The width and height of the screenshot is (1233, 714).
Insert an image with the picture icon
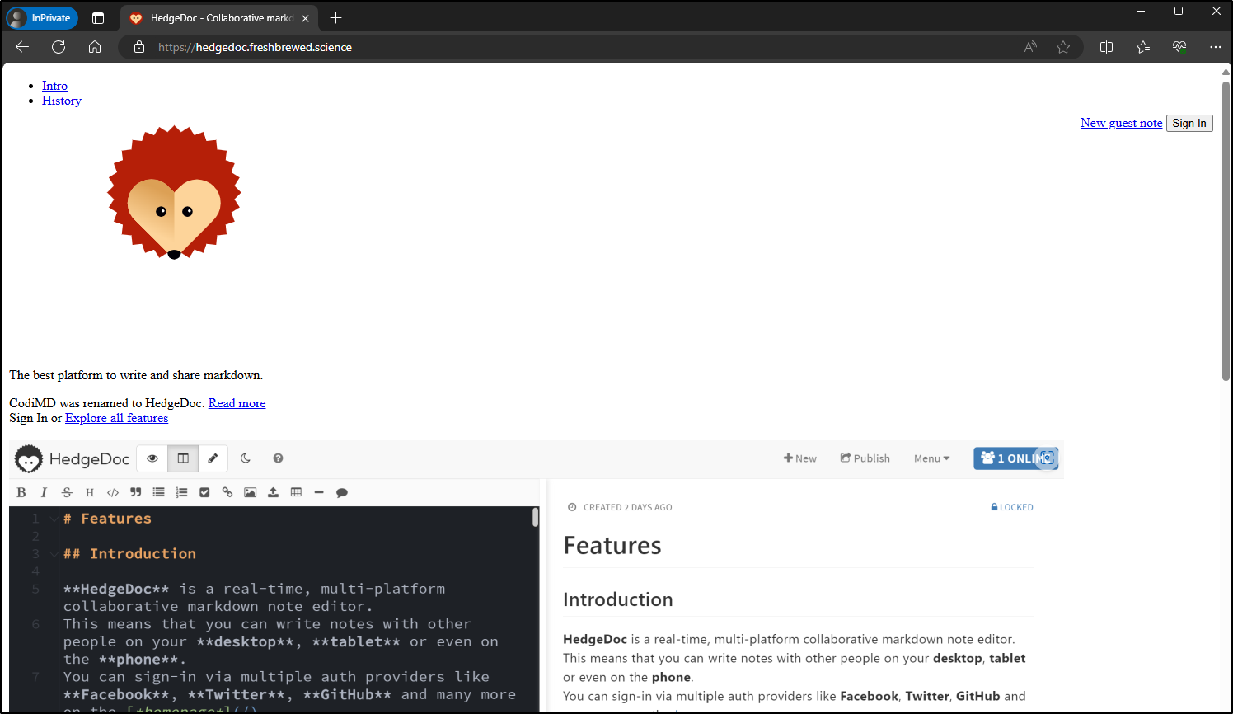coord(250,492)
